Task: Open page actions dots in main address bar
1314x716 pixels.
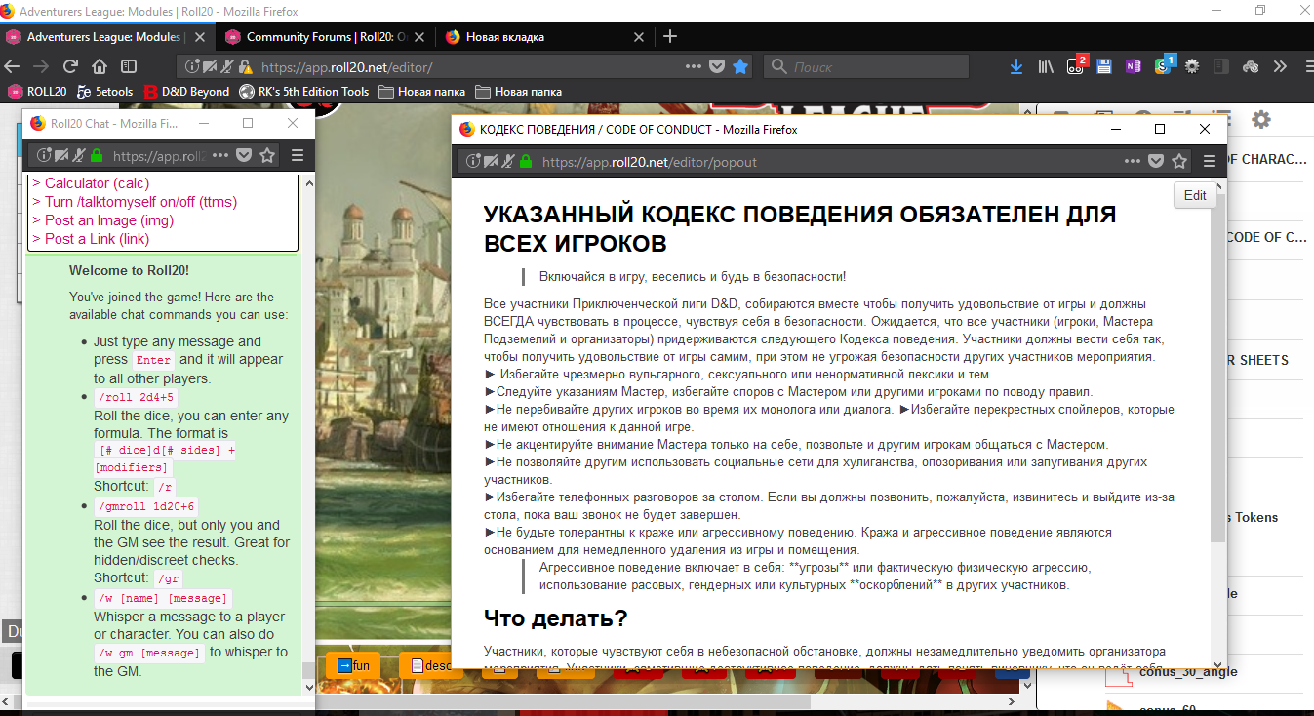Action: 694,66
